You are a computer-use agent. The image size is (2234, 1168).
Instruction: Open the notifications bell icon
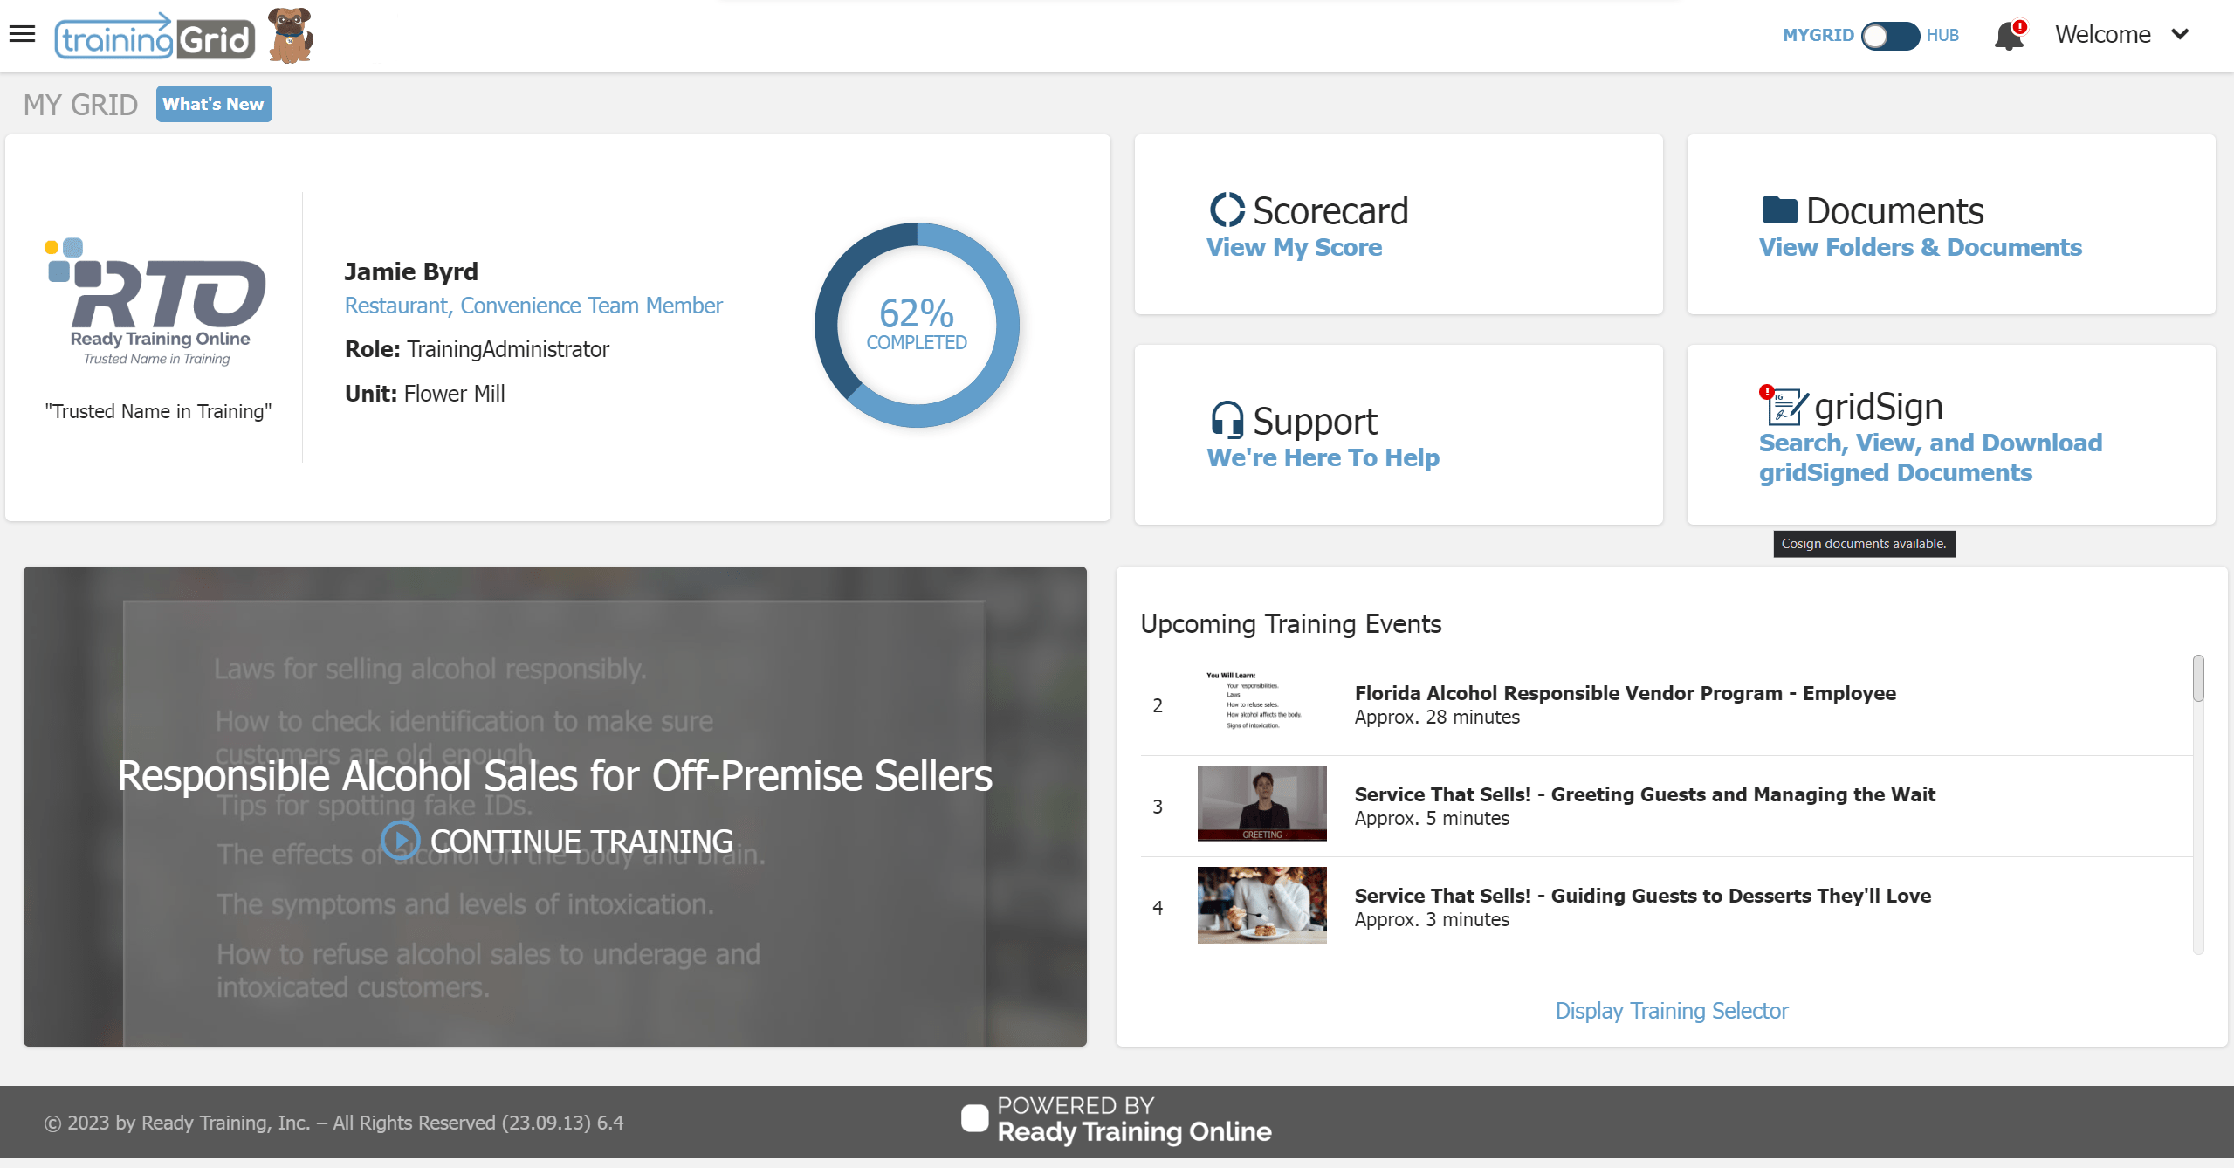[2008, 36]
